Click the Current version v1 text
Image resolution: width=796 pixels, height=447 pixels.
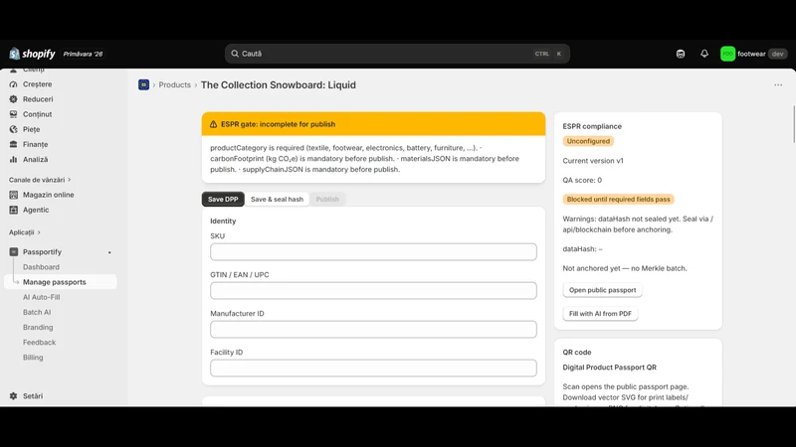coord(593,161)
